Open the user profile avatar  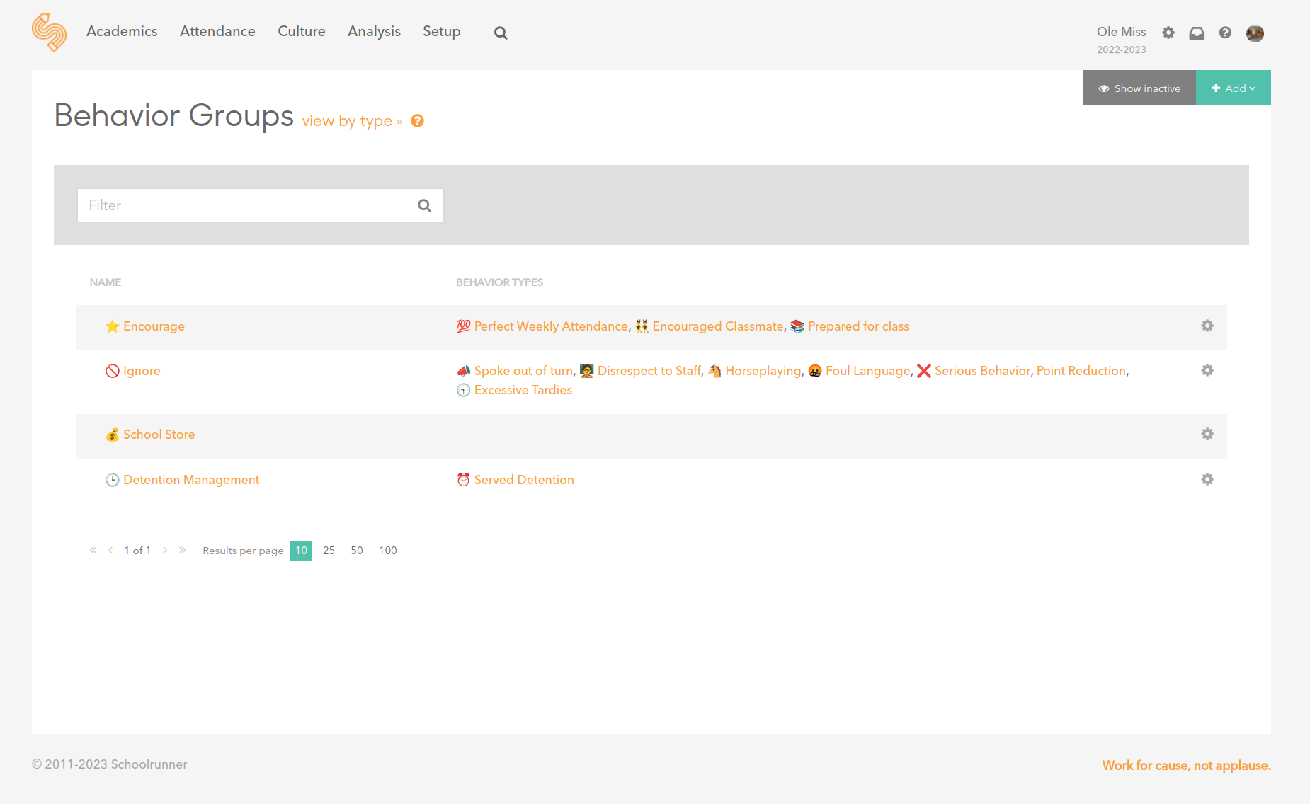pos(1255,33)
